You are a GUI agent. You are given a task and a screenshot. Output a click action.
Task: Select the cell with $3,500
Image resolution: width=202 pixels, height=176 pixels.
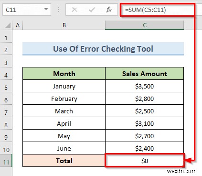tap(145, 86)
